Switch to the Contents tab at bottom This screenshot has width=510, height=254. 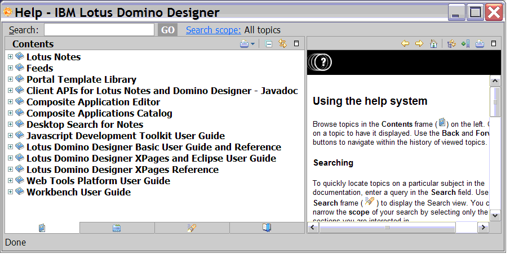click(x=42, y=228)
